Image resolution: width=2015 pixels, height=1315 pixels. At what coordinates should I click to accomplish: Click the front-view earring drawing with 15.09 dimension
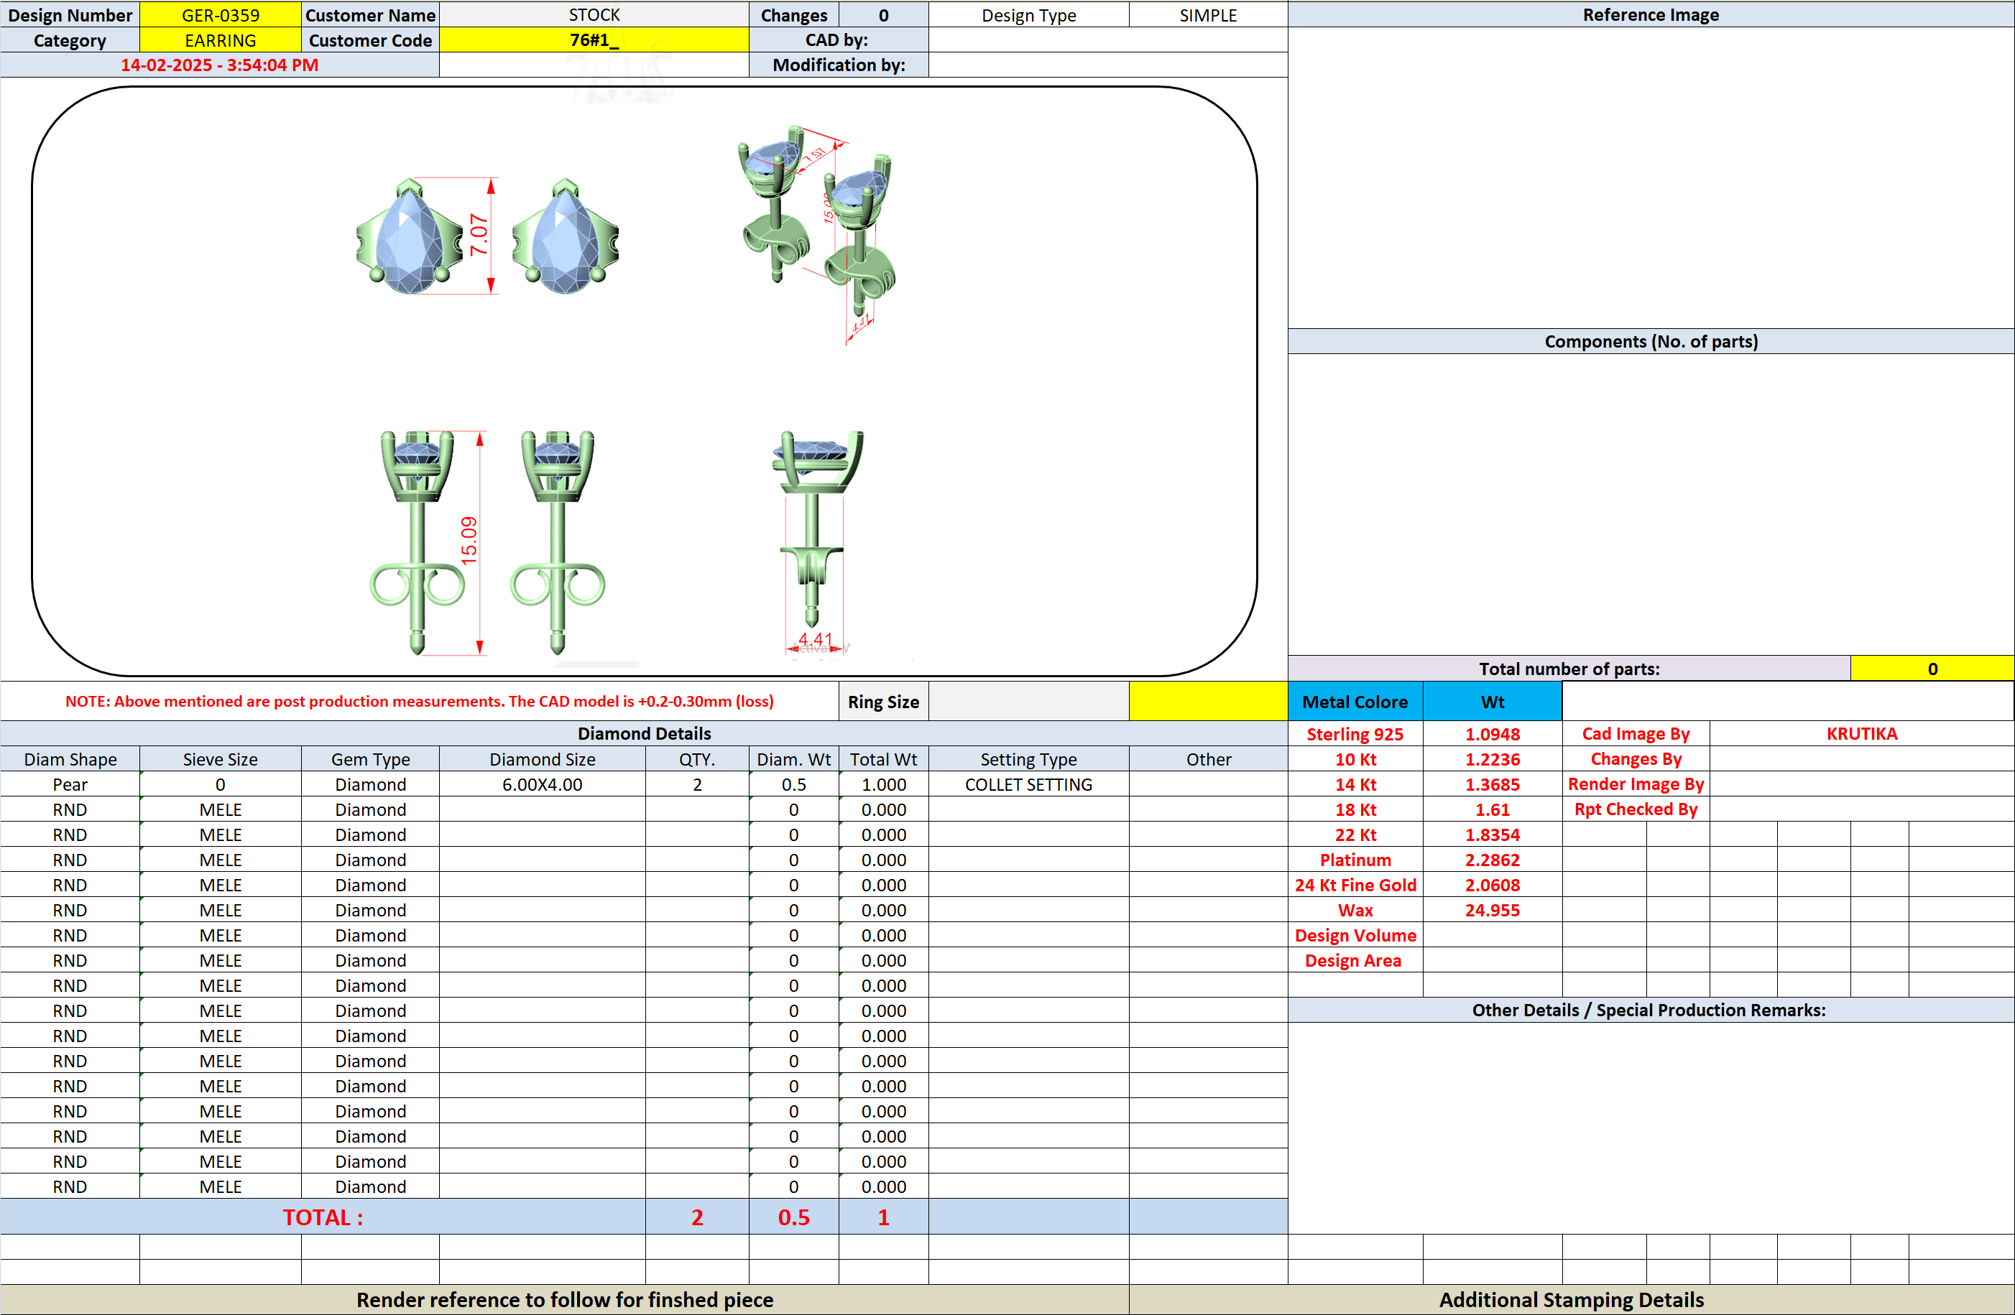tap(488, 542)
